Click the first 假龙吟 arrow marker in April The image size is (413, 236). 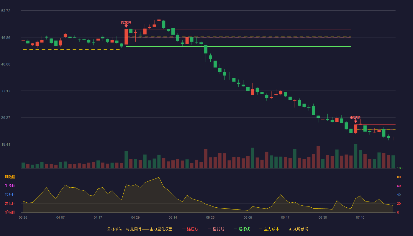coord(126,26)
